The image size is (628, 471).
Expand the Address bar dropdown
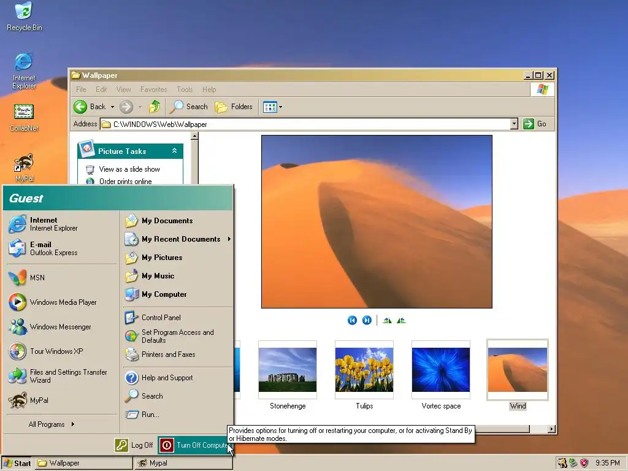(515, 124)
